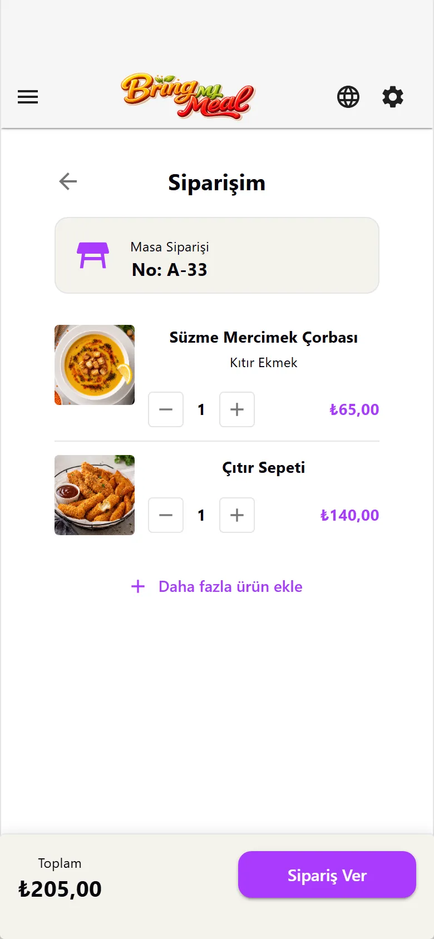
Task: Click the purple table icon
Action: [93, 255]
